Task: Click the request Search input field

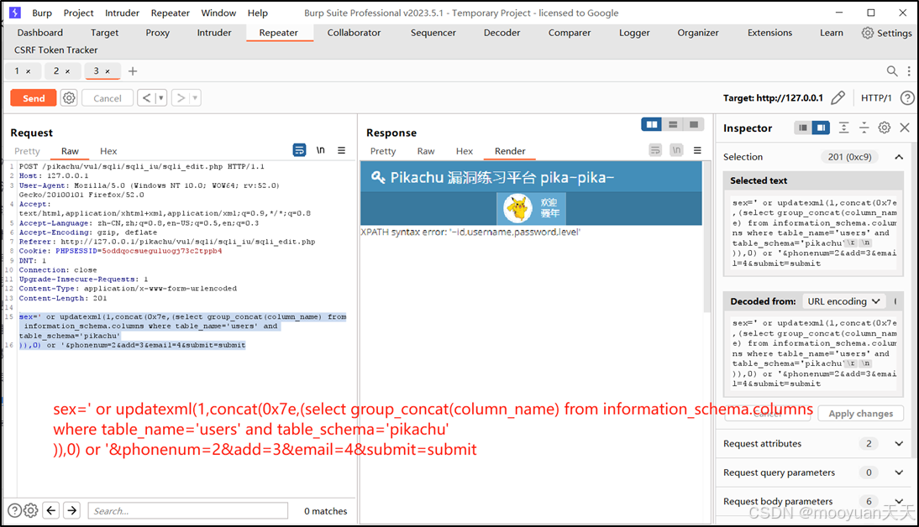Action: (x=187, y=510)
